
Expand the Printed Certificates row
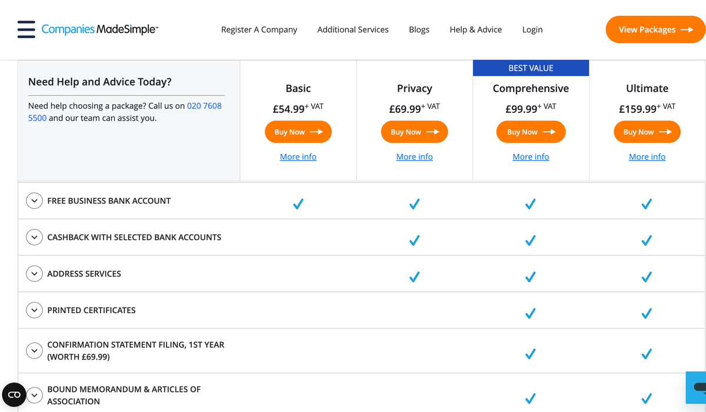pyautogui.click(x=34, y=310)
